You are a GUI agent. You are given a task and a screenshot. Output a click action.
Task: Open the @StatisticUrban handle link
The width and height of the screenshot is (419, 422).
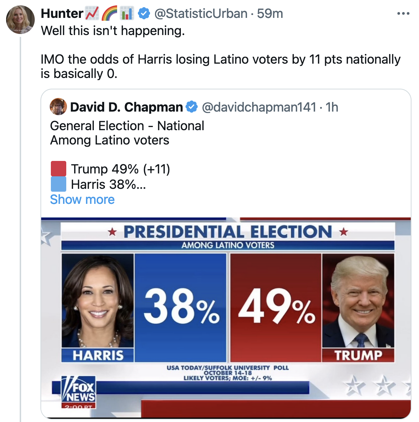(x=201, y=14)
